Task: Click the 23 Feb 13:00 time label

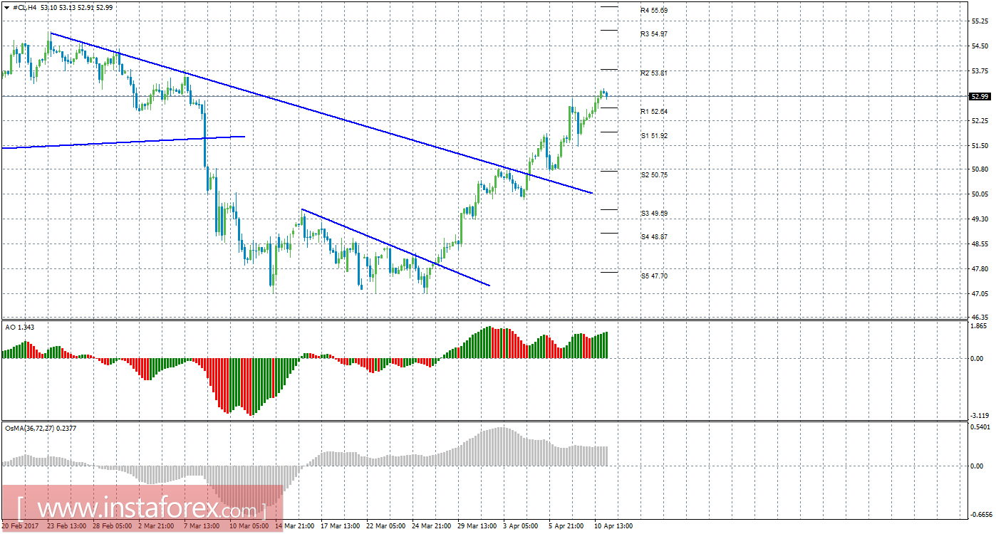Action: tap(66, 527)
